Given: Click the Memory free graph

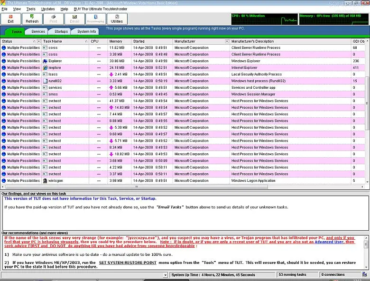Looking at the screenshot, I should pos(333,19).
